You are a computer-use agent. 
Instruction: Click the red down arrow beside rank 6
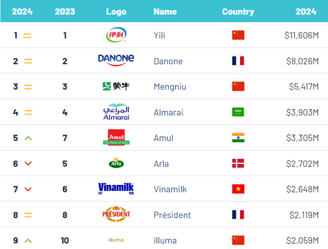point(28,164)
